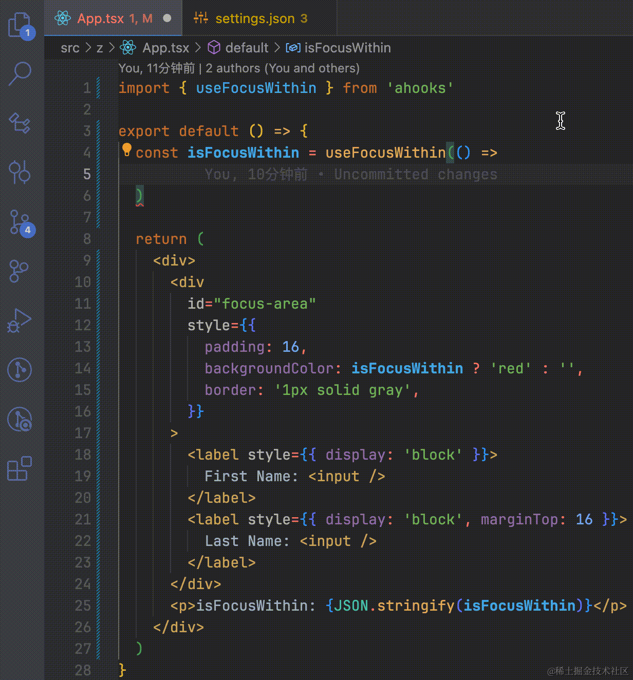The height and width of the screenshot is (680, 633).
Task: Open the three-circle git graph icon
Action: [20, 271]
